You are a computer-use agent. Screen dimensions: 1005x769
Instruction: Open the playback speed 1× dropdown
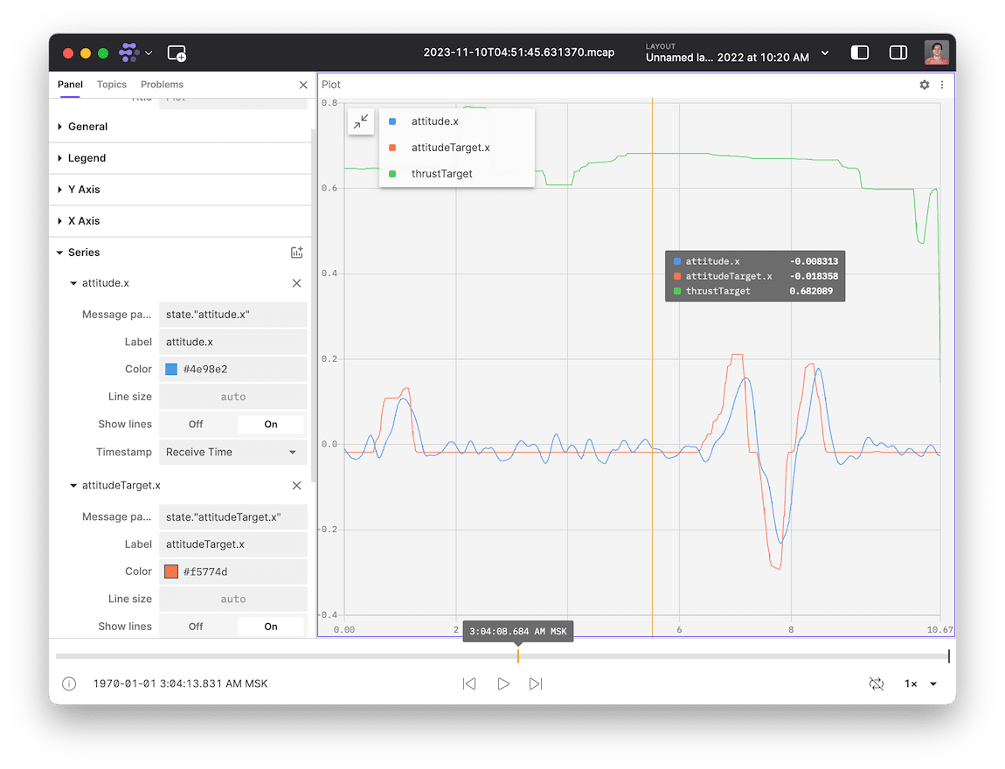[x=920, y=683]
